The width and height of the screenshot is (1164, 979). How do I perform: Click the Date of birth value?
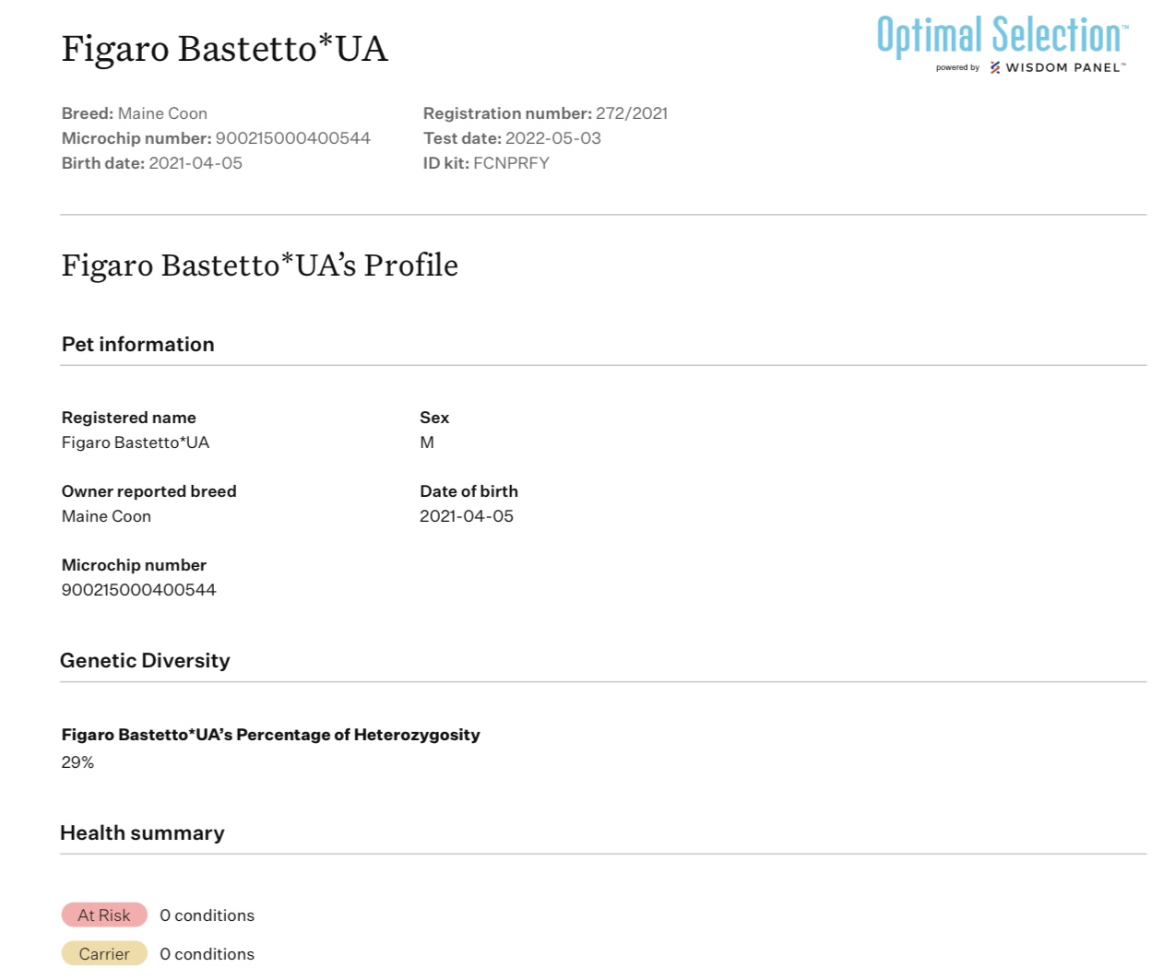coord(467,516)
